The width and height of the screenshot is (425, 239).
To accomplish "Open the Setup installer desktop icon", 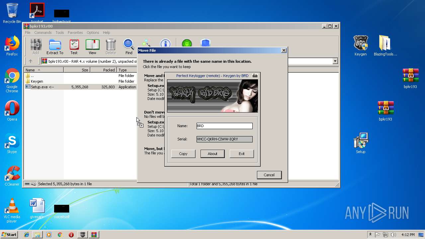I will click(361, 143).
